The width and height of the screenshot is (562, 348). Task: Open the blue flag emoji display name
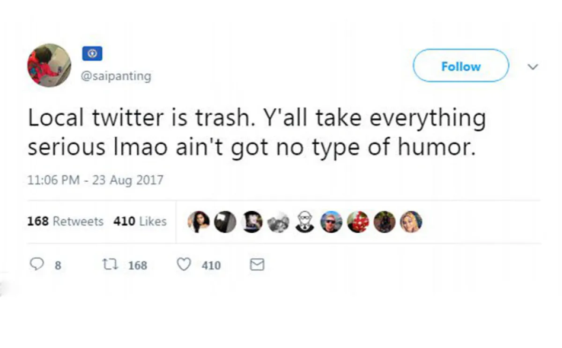92,54
